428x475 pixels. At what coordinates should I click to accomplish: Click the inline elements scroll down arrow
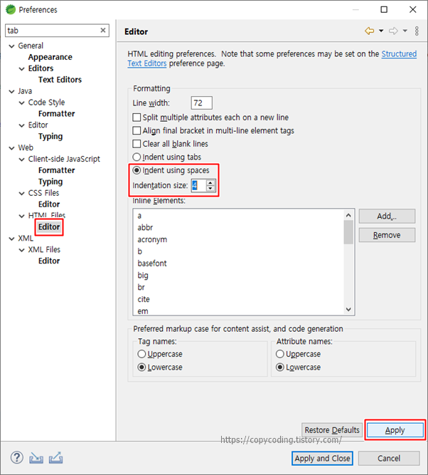click(x=348, y=309)
